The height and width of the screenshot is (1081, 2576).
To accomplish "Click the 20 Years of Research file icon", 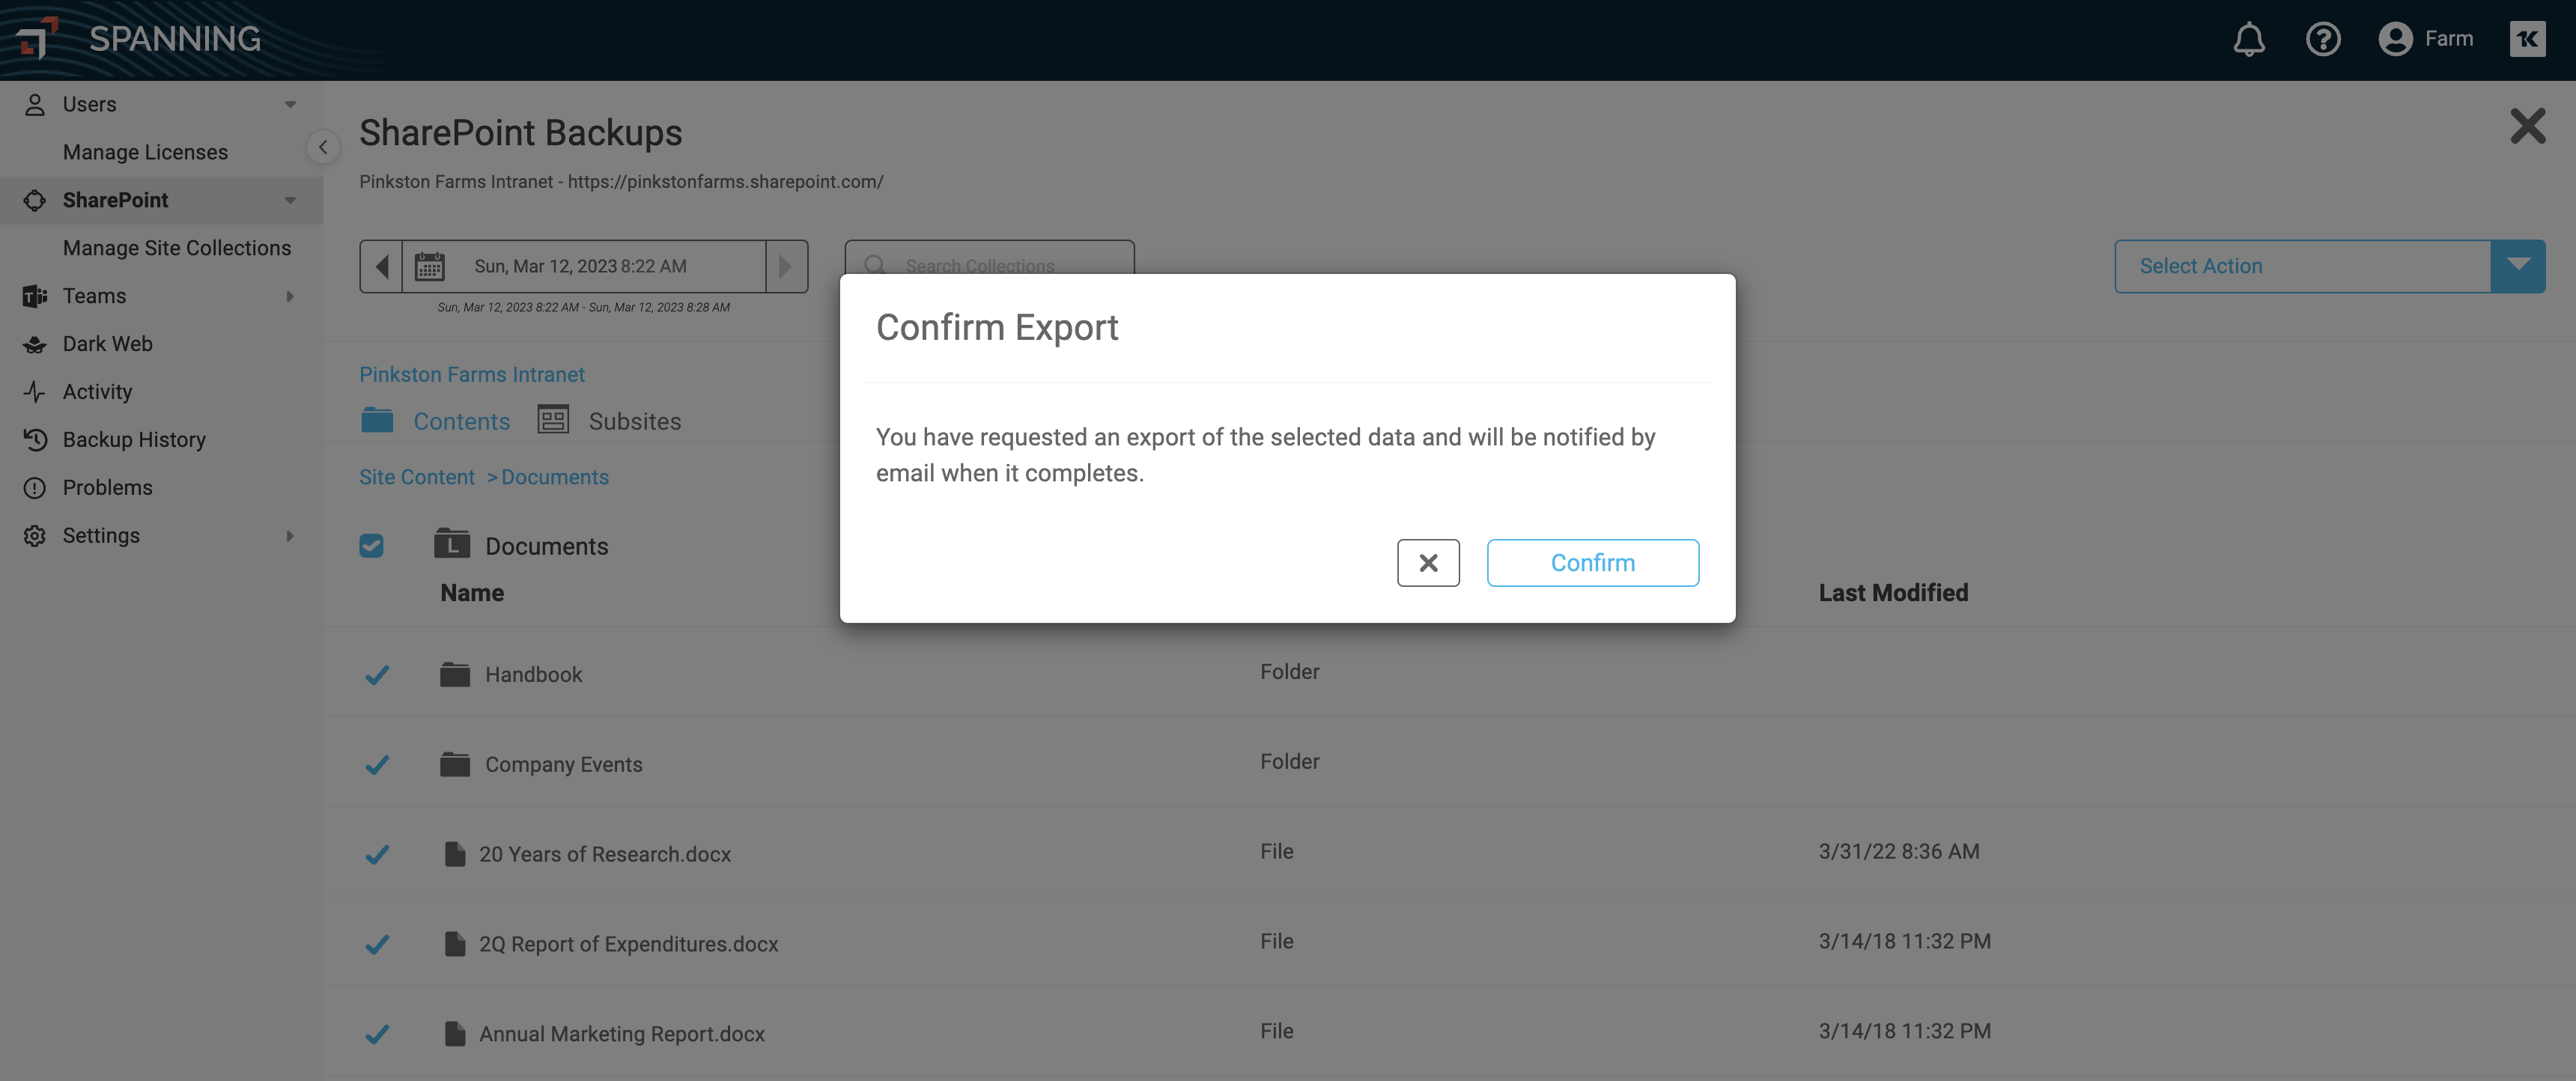I will point(455,854).
